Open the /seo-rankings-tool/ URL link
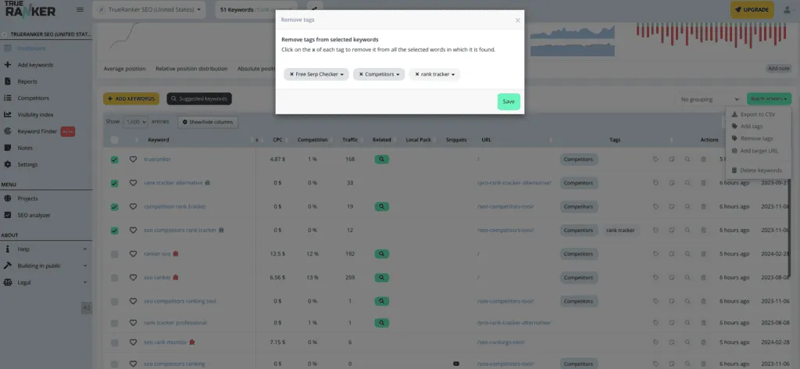Viewport: 800px width, 369px height. [x=501, y=342]
